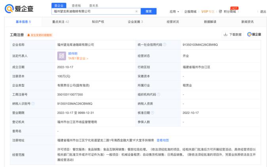The width and height of the screenshot is (267, 167).
Task: Open the 顾伟明 legal representative link
Action: [74, 53]
